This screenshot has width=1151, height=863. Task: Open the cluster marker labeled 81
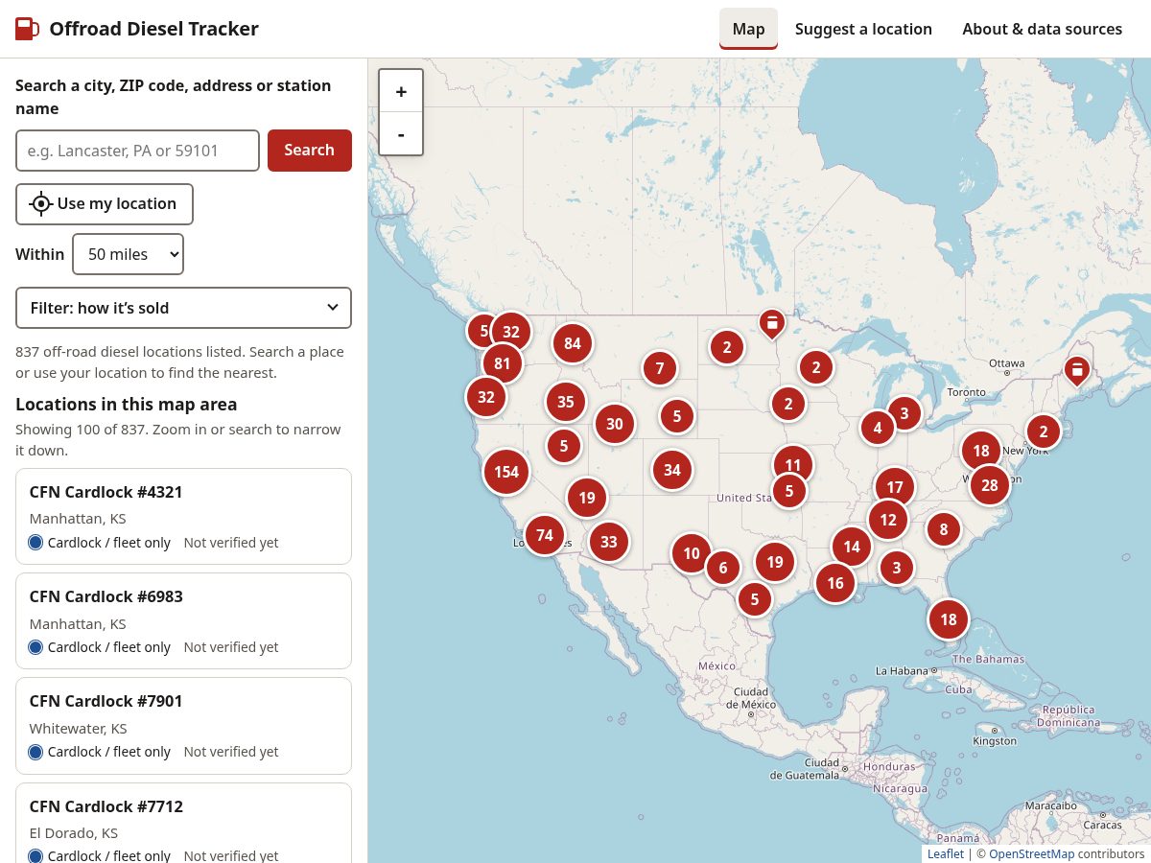click(x=503, y=363)
